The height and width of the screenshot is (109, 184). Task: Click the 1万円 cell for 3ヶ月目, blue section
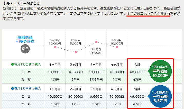(96, 104)
